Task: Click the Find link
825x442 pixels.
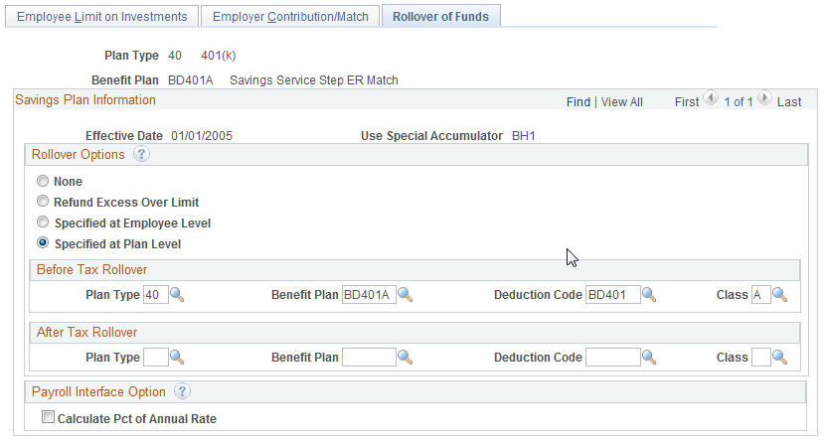Action: (578, 102)
